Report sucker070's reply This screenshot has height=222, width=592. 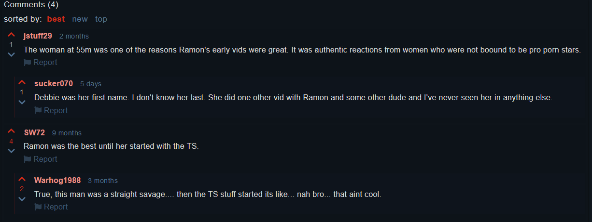pyautogui.click(x=51, y=111)
